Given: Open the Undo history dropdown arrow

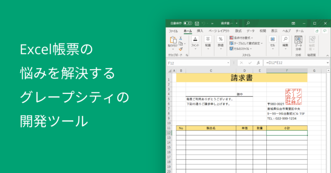Looking at the screenshot, I should [207, 23].
